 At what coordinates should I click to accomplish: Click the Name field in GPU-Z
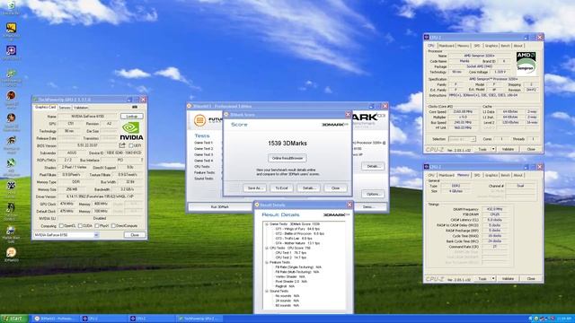87,116
